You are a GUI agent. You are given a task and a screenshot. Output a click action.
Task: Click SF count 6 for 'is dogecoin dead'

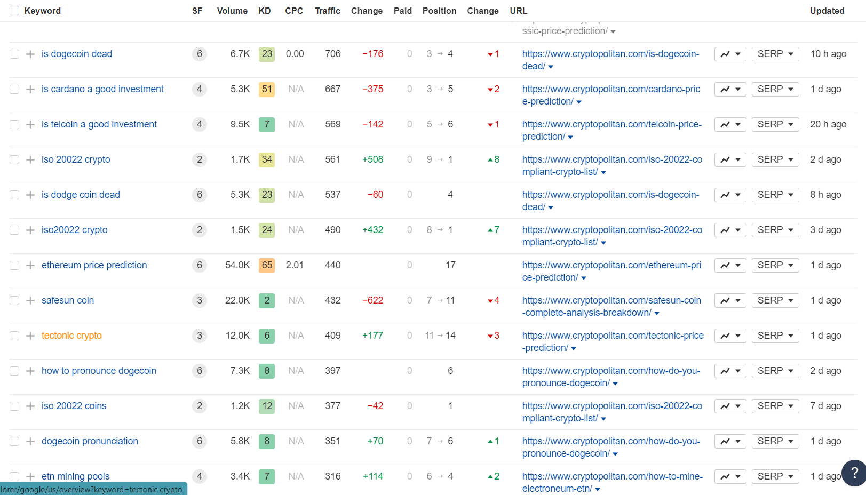click(x=200, y=54)
